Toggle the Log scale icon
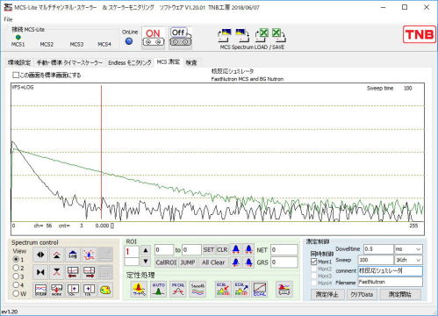Viewport: 438px width, 316px height. pyautogui.click(x=73, y=255)
